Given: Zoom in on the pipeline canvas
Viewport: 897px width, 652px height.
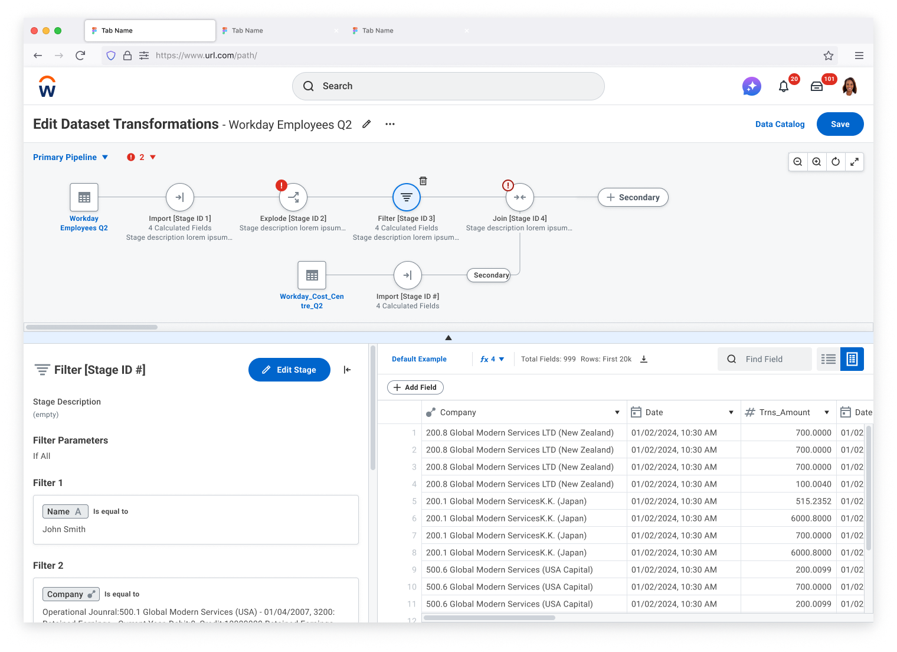Looking at the screenshot, I should click(x=817, y=162).
